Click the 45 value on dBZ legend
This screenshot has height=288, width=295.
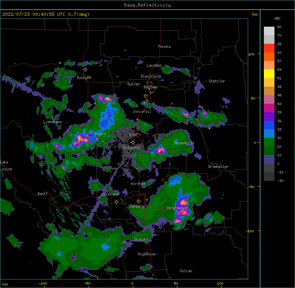click(279, 95)
